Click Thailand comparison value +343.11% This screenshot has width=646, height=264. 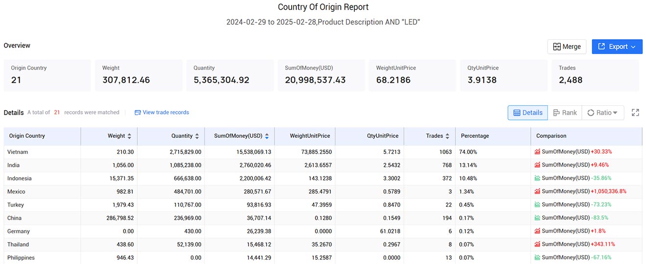(603, 244)
